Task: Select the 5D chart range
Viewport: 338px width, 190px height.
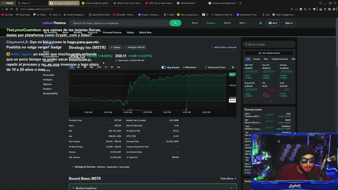Action: click(78, 67)
